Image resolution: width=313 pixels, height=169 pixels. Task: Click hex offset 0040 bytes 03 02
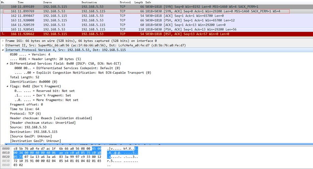(x=18, y=165)
